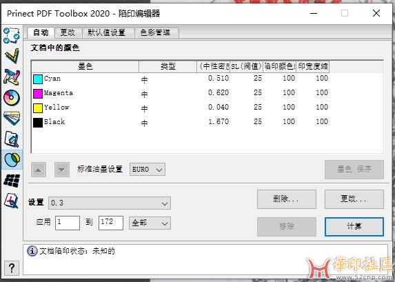
Task: Click the apply-from page field showing 1
Action: [x=68, y=223]
